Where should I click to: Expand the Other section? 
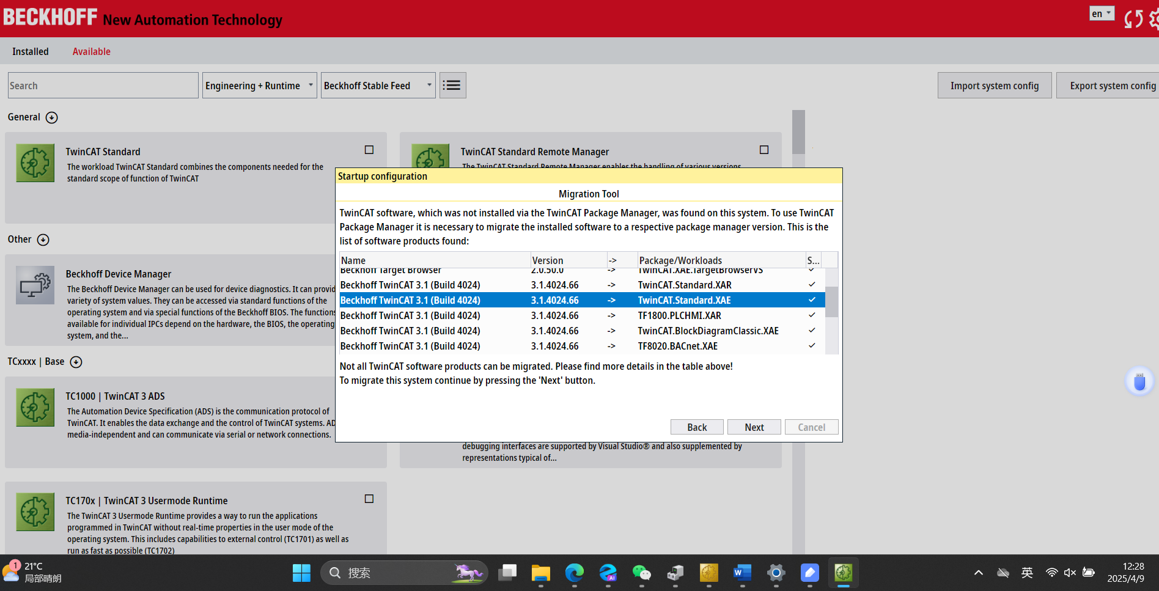click(x=43, y=240)
